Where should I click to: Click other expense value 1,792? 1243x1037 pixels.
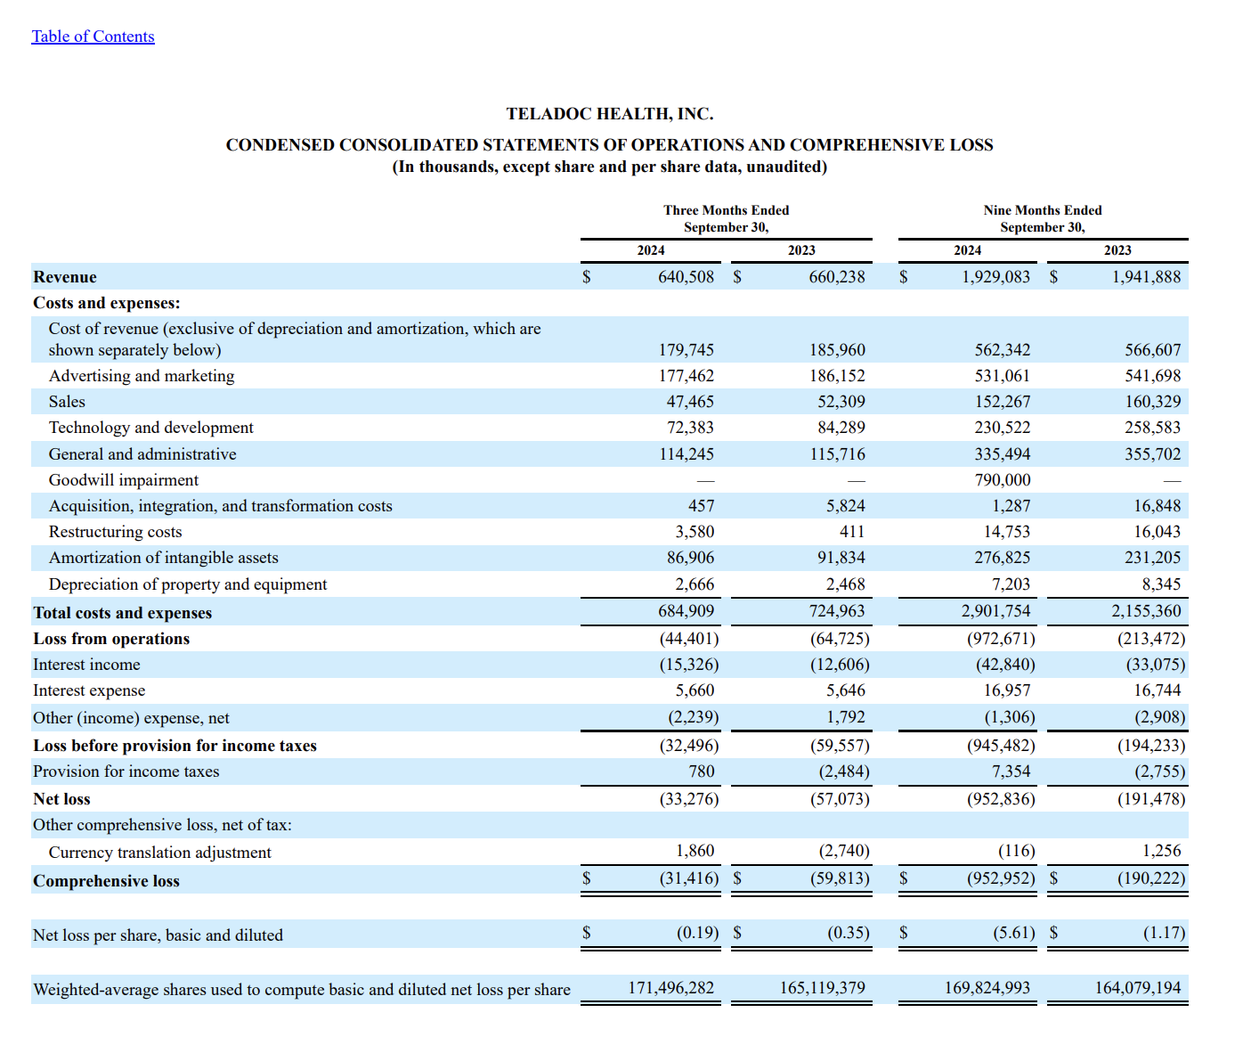click(x=845, y=717)
